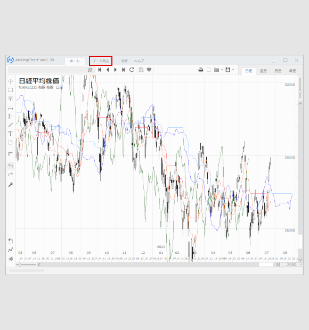Image resolution: width=309 pixels, height=330 pixels.
Task: Select the rectangle selection tool
Action: coord(11,90)
